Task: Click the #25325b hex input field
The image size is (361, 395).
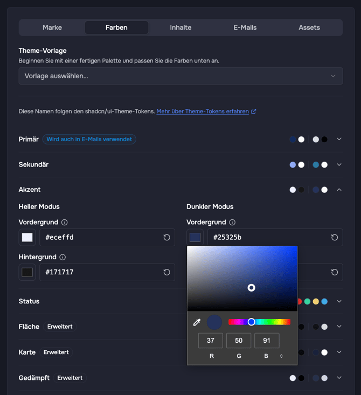Action: tap(275, 237)
